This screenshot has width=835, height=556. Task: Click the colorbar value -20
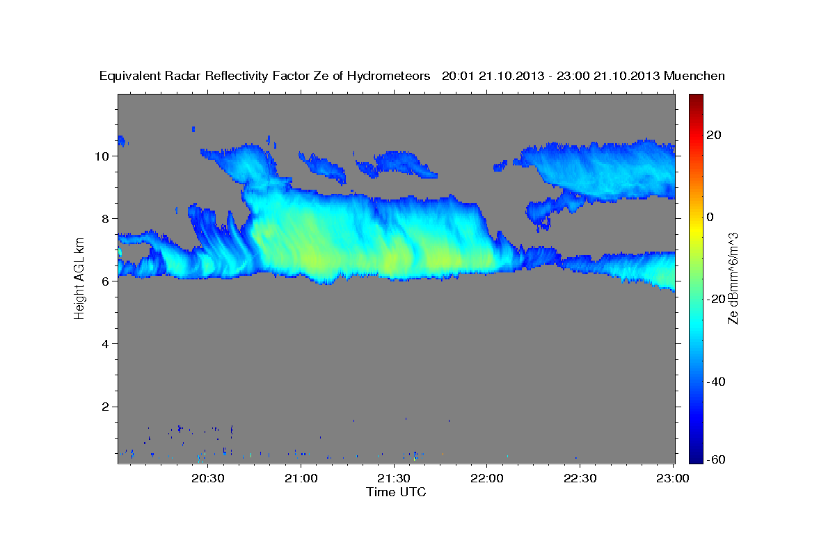pos(716,299)
